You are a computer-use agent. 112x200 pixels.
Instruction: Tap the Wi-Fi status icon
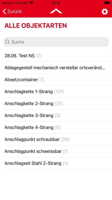pyautogui.click(x=31, y=3)
